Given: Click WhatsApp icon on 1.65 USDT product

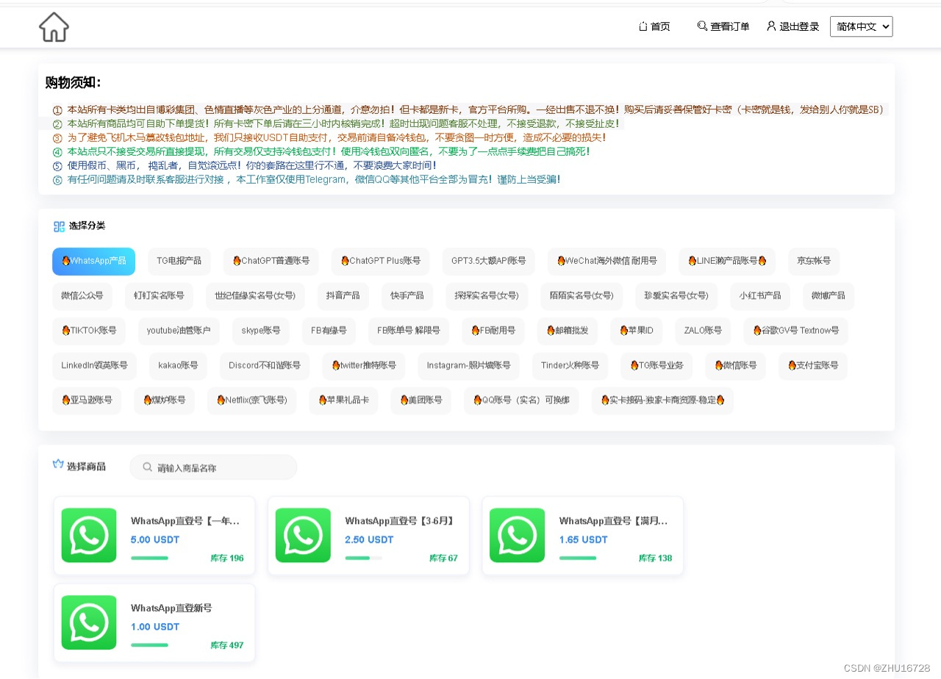Looking at the screenshot, I should point(517,536).
